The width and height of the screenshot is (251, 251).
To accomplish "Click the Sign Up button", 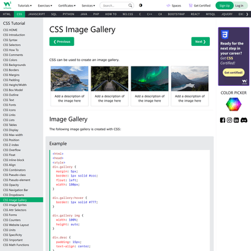I will pyautogui.click(x=224, y=5).
